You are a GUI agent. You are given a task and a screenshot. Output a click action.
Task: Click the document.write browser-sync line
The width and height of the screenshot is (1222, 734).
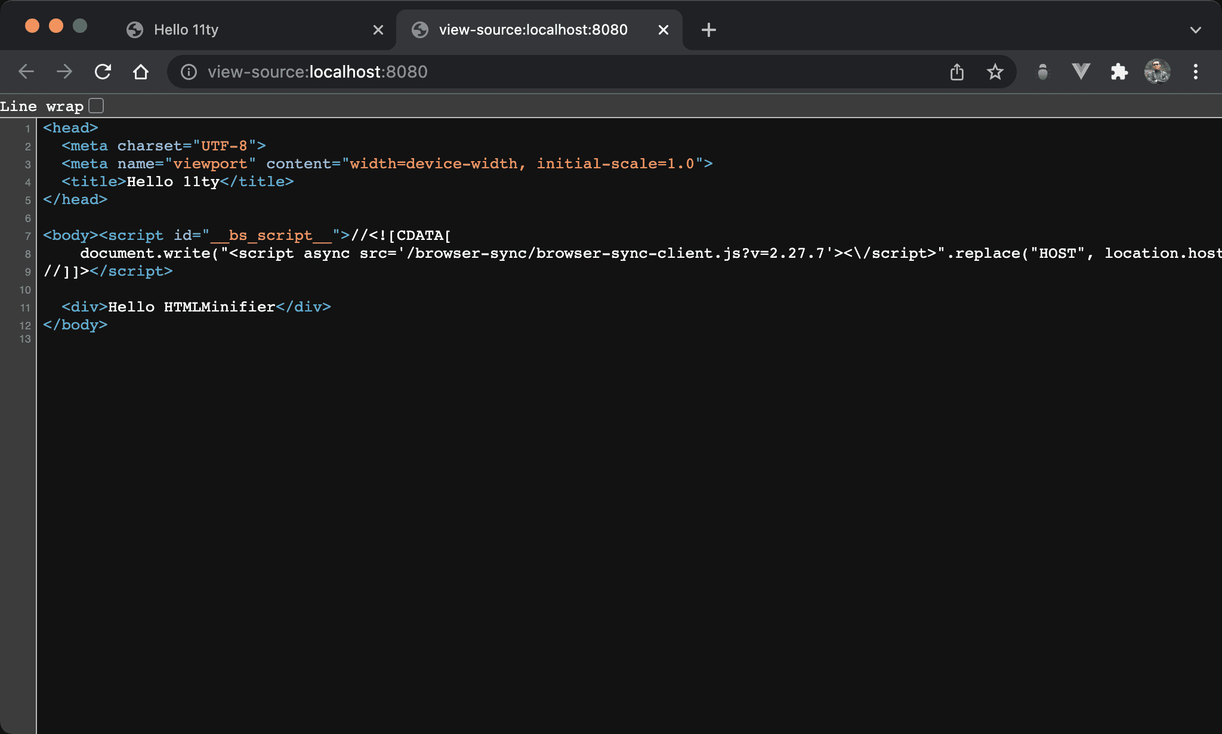point(651,253)
